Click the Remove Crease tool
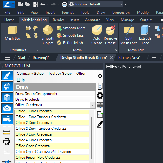This screenshot has height=163, width=163. click(110, 35)
